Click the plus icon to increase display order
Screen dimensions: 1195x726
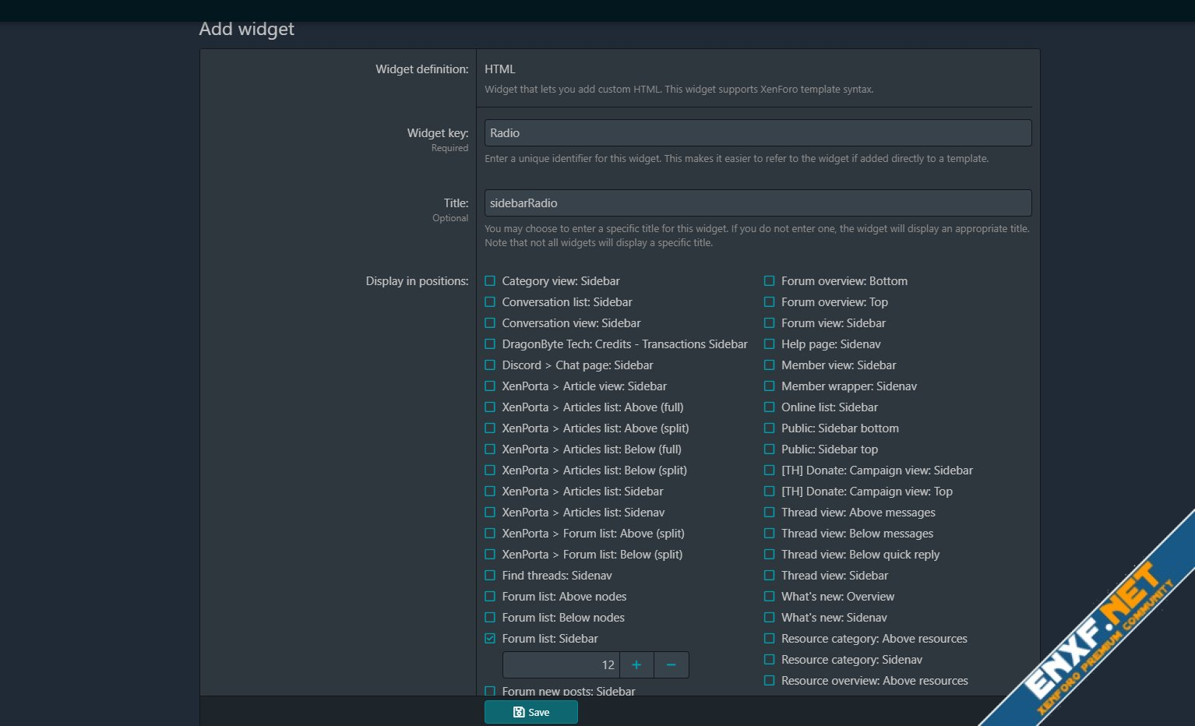[636, 664]
